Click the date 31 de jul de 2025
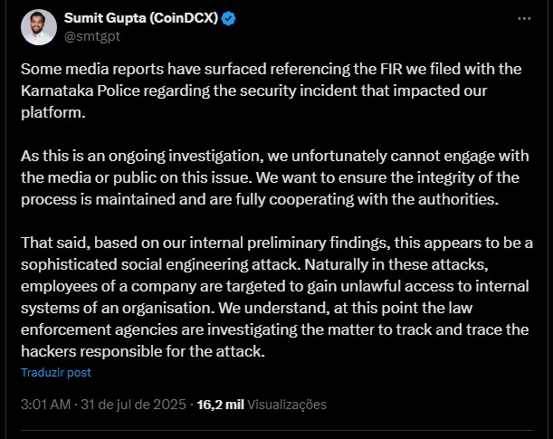Viewport: 553px width, 439px height. [133, 405]
